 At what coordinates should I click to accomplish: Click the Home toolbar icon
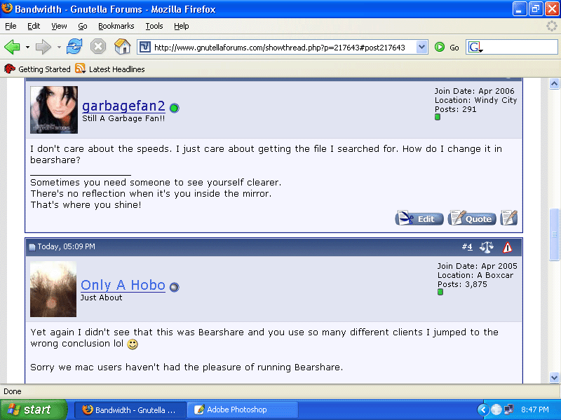pyautogui.click(x=122, y=47)
